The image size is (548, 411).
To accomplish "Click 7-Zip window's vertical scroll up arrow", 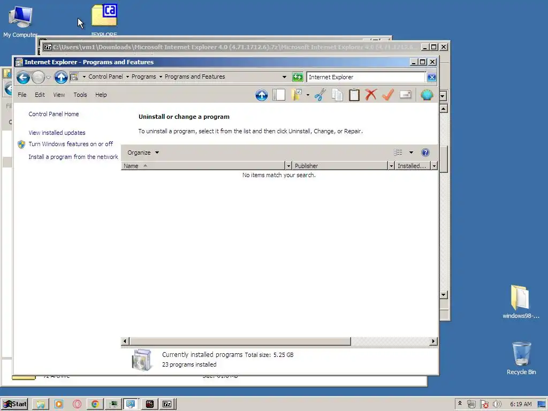I will coord(444,109).
